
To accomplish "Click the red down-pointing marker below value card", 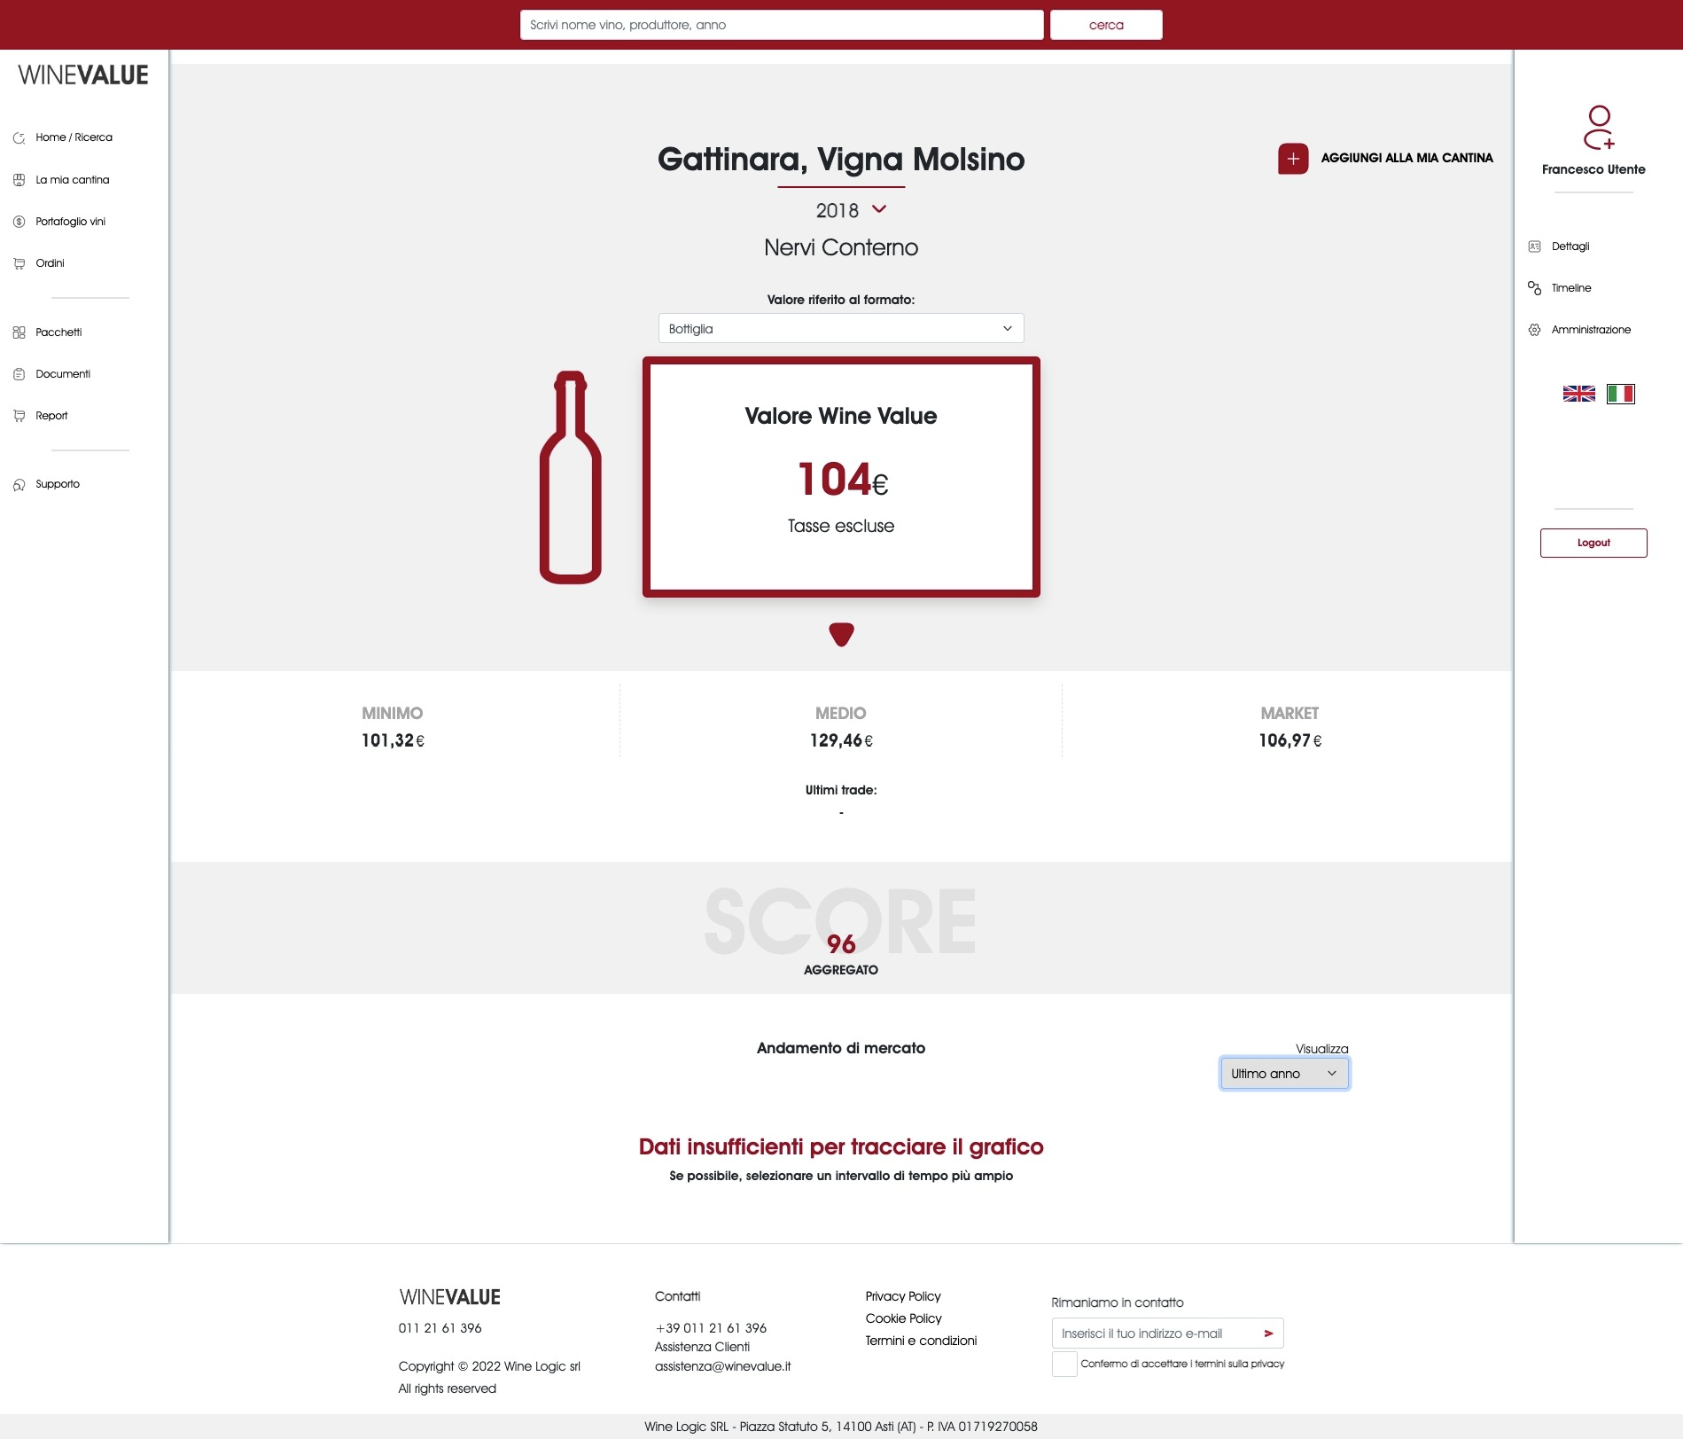I will click(x=841, y=634).
